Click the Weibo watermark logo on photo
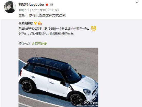142x107 pixels. click(x=86, y=103)
